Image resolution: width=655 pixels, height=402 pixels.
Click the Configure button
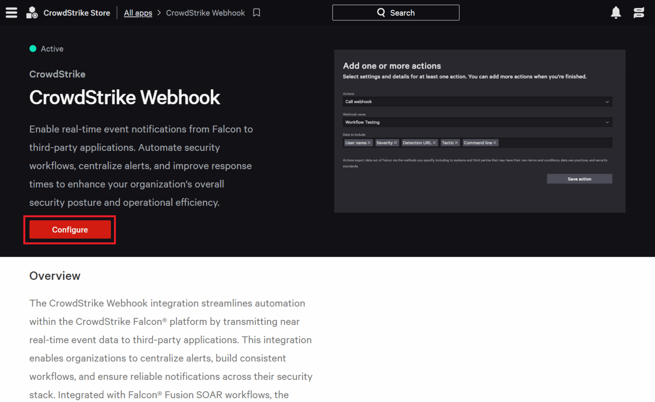tap(70, 230)
